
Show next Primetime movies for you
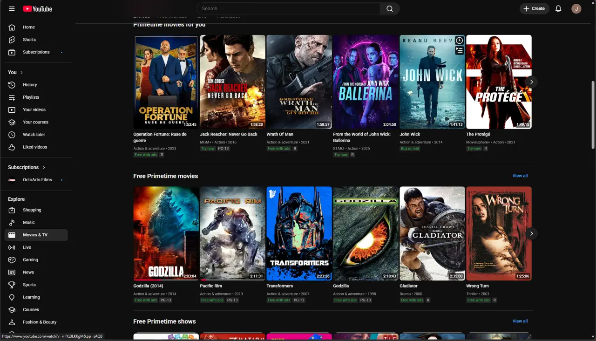click(531, 82)
